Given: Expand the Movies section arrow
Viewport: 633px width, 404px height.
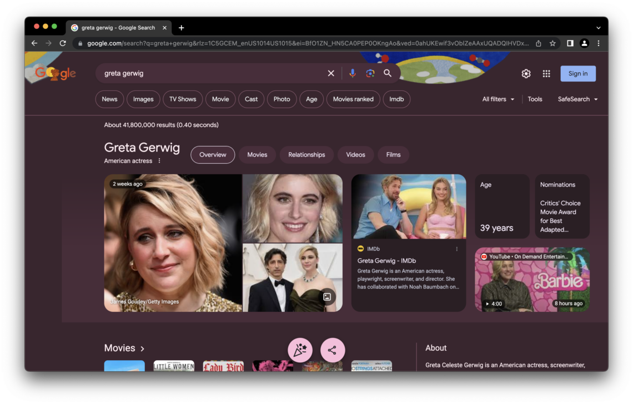Looking at the screenshot, I should point(142,349).
